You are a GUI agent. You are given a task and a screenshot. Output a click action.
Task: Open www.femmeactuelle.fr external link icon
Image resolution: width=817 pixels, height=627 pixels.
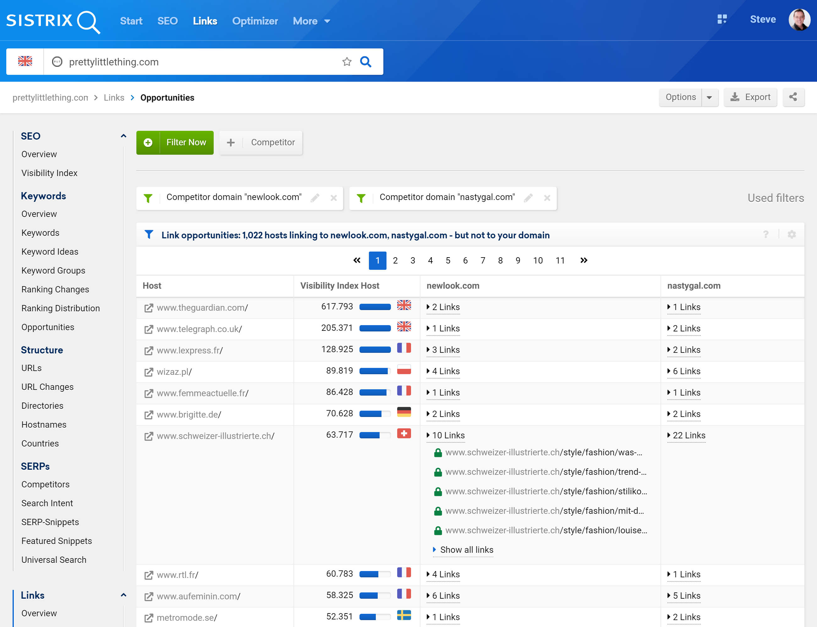148,393
